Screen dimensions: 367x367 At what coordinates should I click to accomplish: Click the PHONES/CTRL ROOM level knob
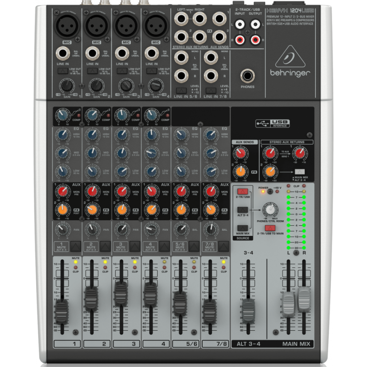click(270, 210)
